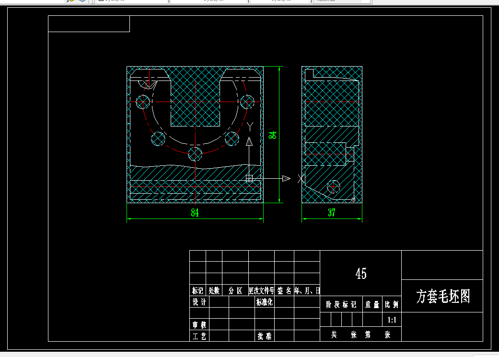Click the 第 text in sheet count row
Screen dimensions: 499x357
(x=368, y=334)
